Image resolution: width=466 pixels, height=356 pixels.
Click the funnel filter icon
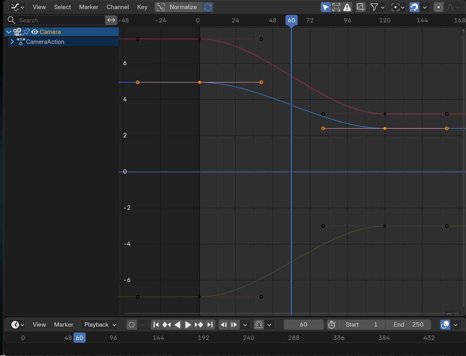[x=374, y=7]
